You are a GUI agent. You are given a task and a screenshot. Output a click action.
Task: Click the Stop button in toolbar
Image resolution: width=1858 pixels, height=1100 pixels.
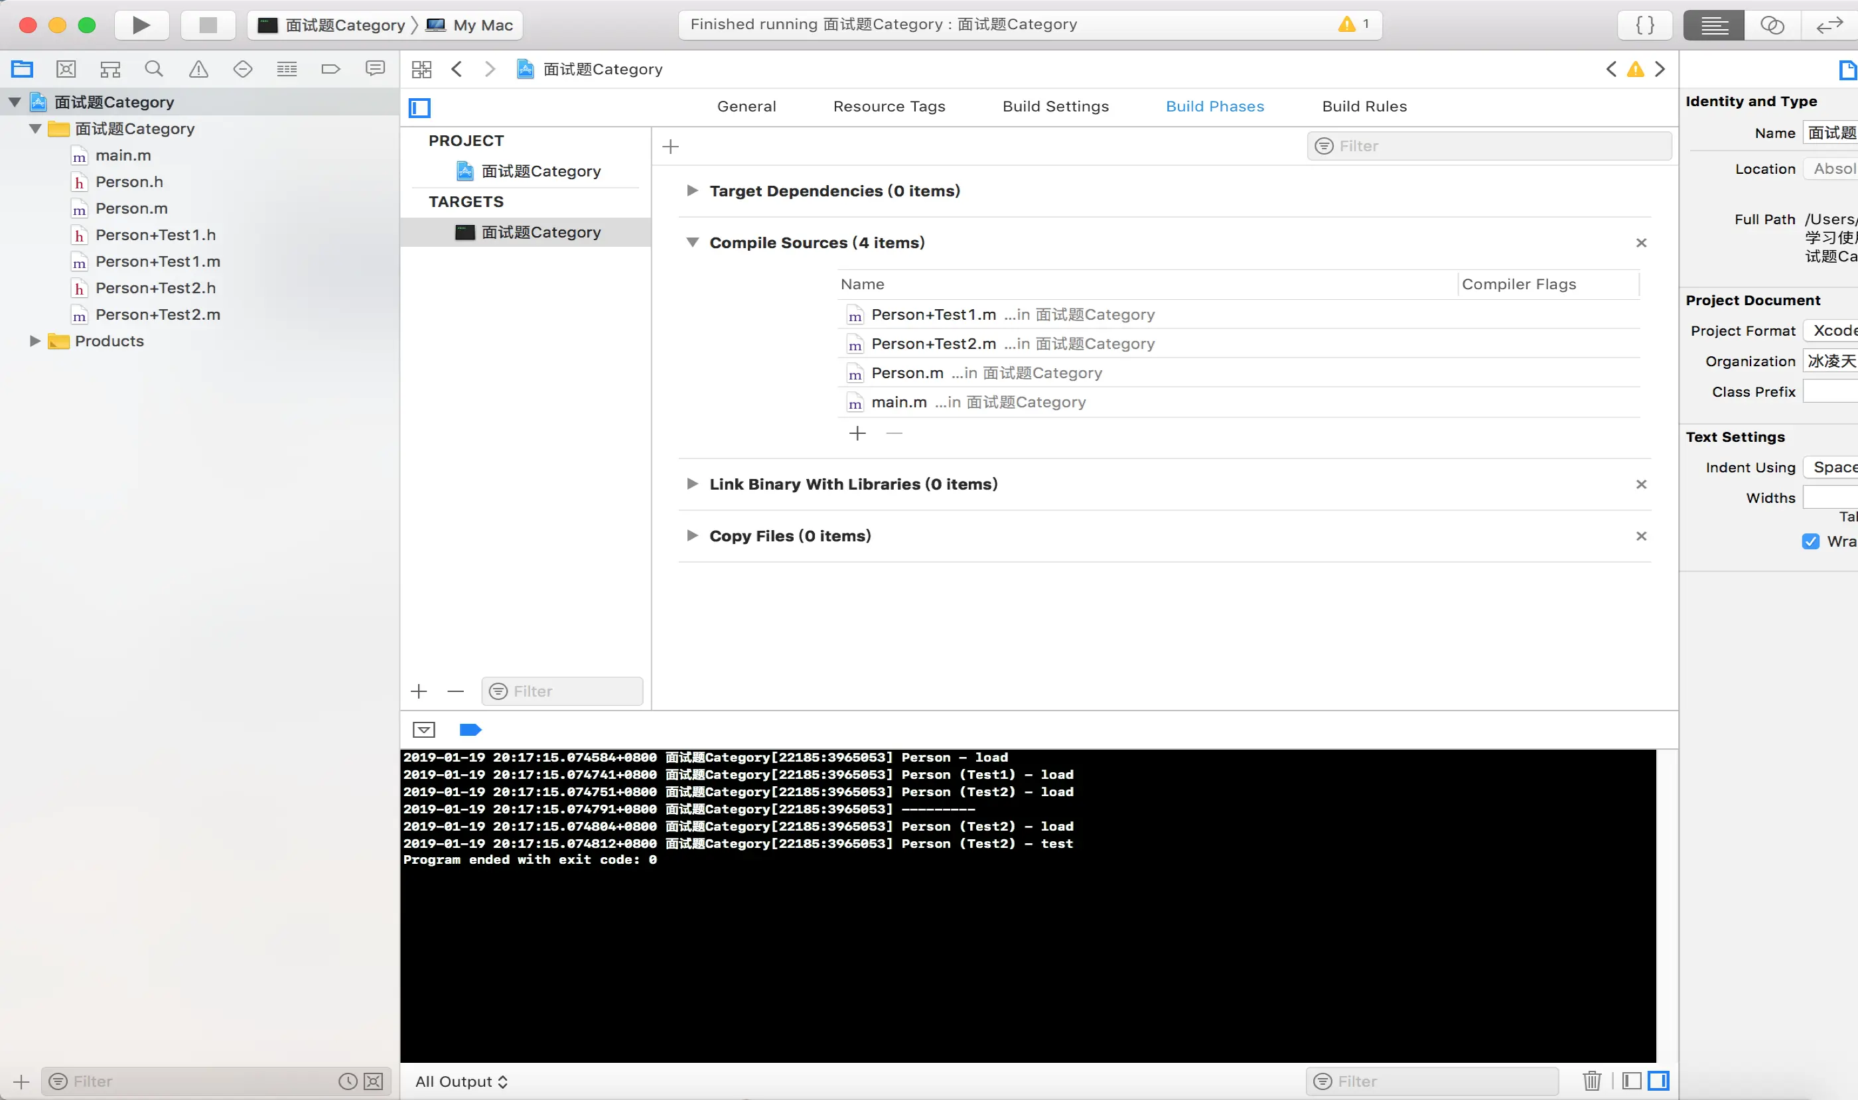tap(208, 25)
